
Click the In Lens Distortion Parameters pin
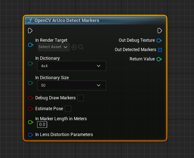tap(31, 135)
